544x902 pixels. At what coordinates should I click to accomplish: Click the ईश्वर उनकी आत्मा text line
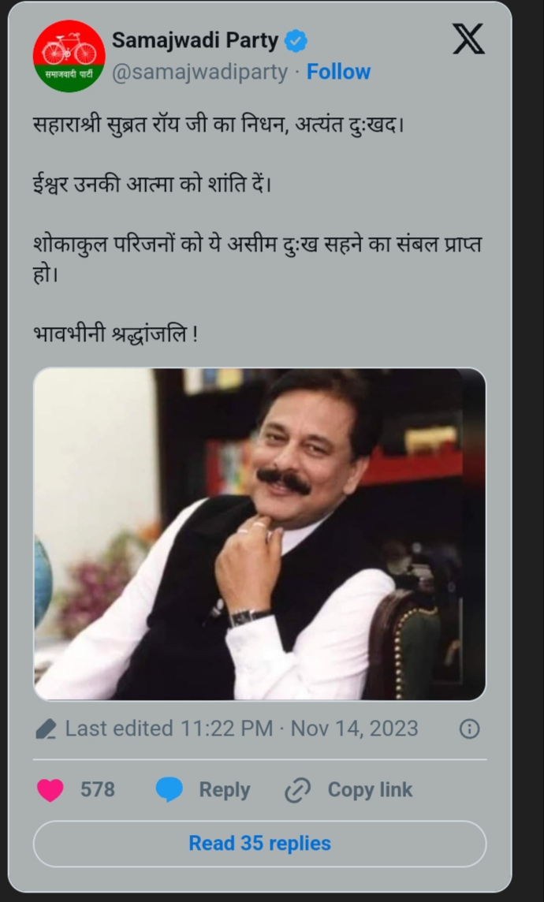[x=152, y=184]
